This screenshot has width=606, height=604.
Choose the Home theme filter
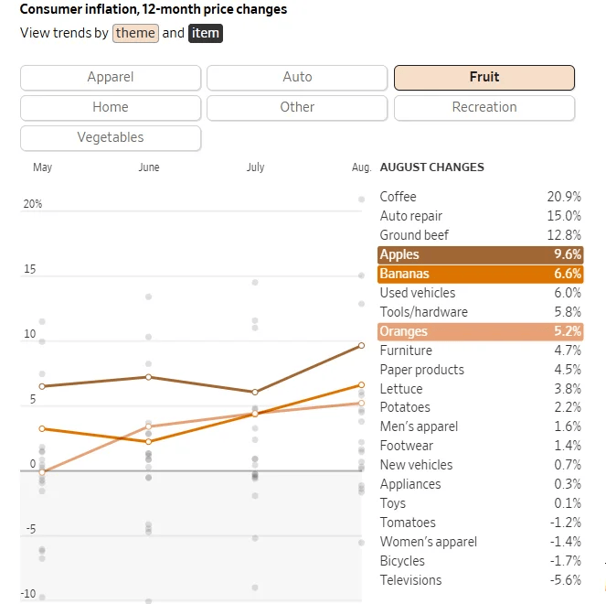click(111, 108)
